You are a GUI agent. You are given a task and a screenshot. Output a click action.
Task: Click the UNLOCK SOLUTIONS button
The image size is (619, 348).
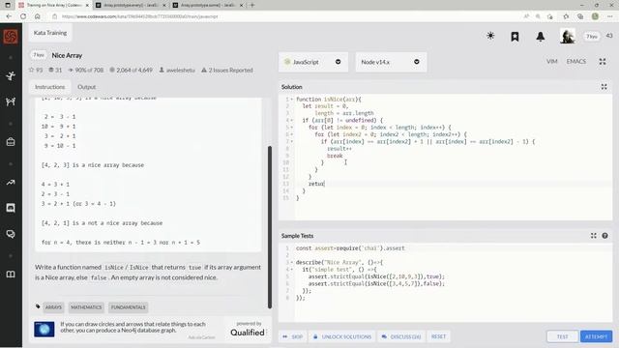pos(342,336)
